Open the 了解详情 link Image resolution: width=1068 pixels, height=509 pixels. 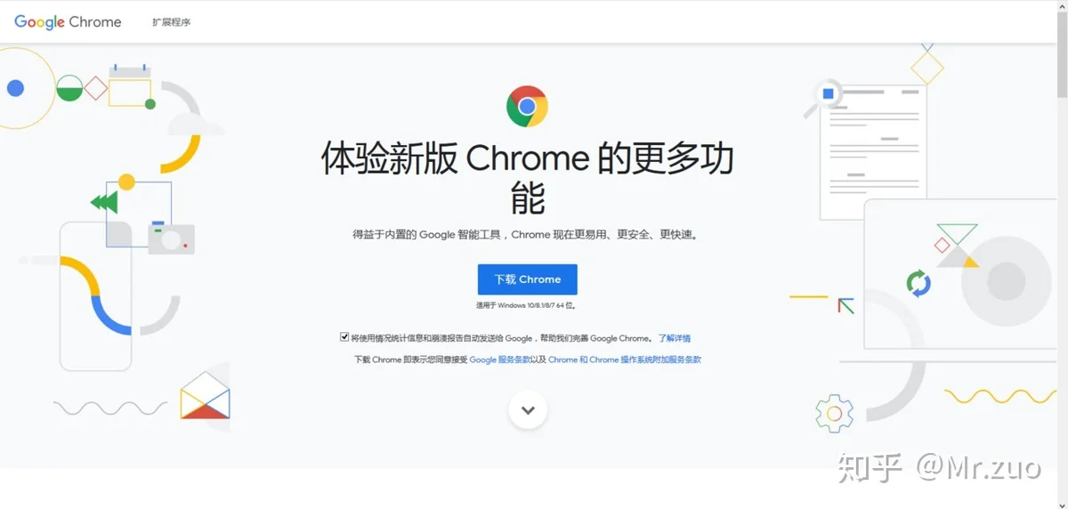tap(674, 338)
